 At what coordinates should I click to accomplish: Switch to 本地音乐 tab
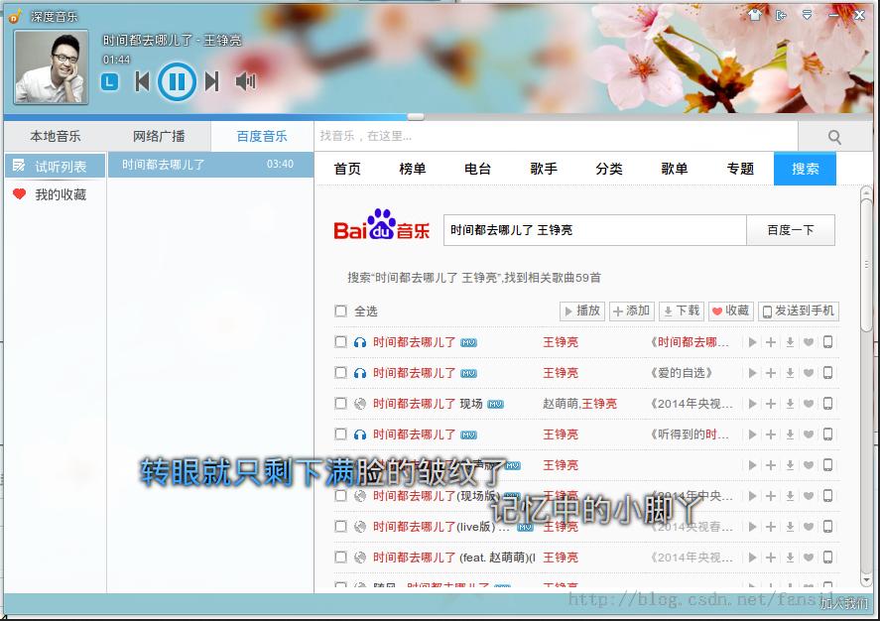click(56, 136)
